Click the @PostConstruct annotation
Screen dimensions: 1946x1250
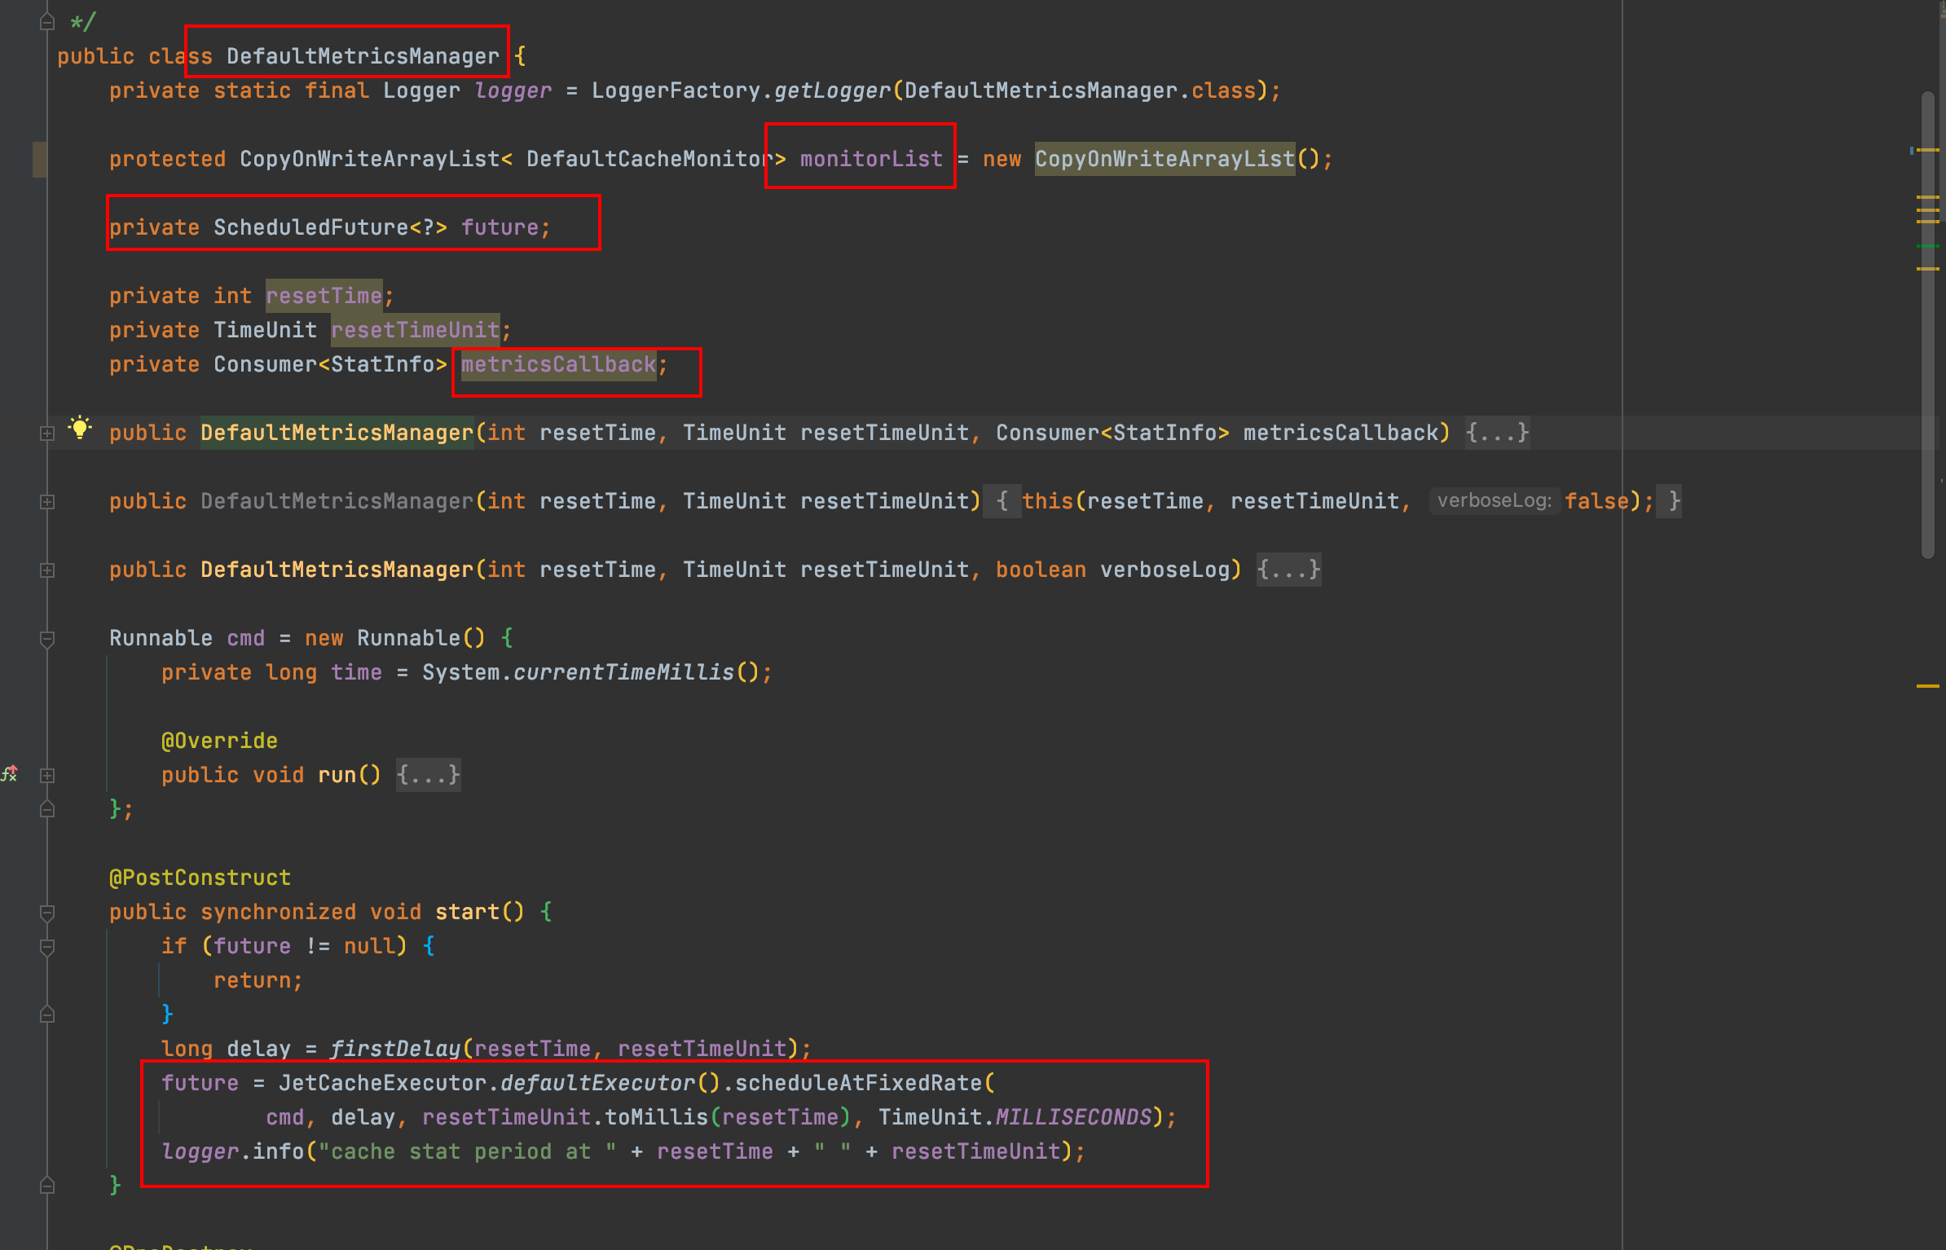coord(200,878)
